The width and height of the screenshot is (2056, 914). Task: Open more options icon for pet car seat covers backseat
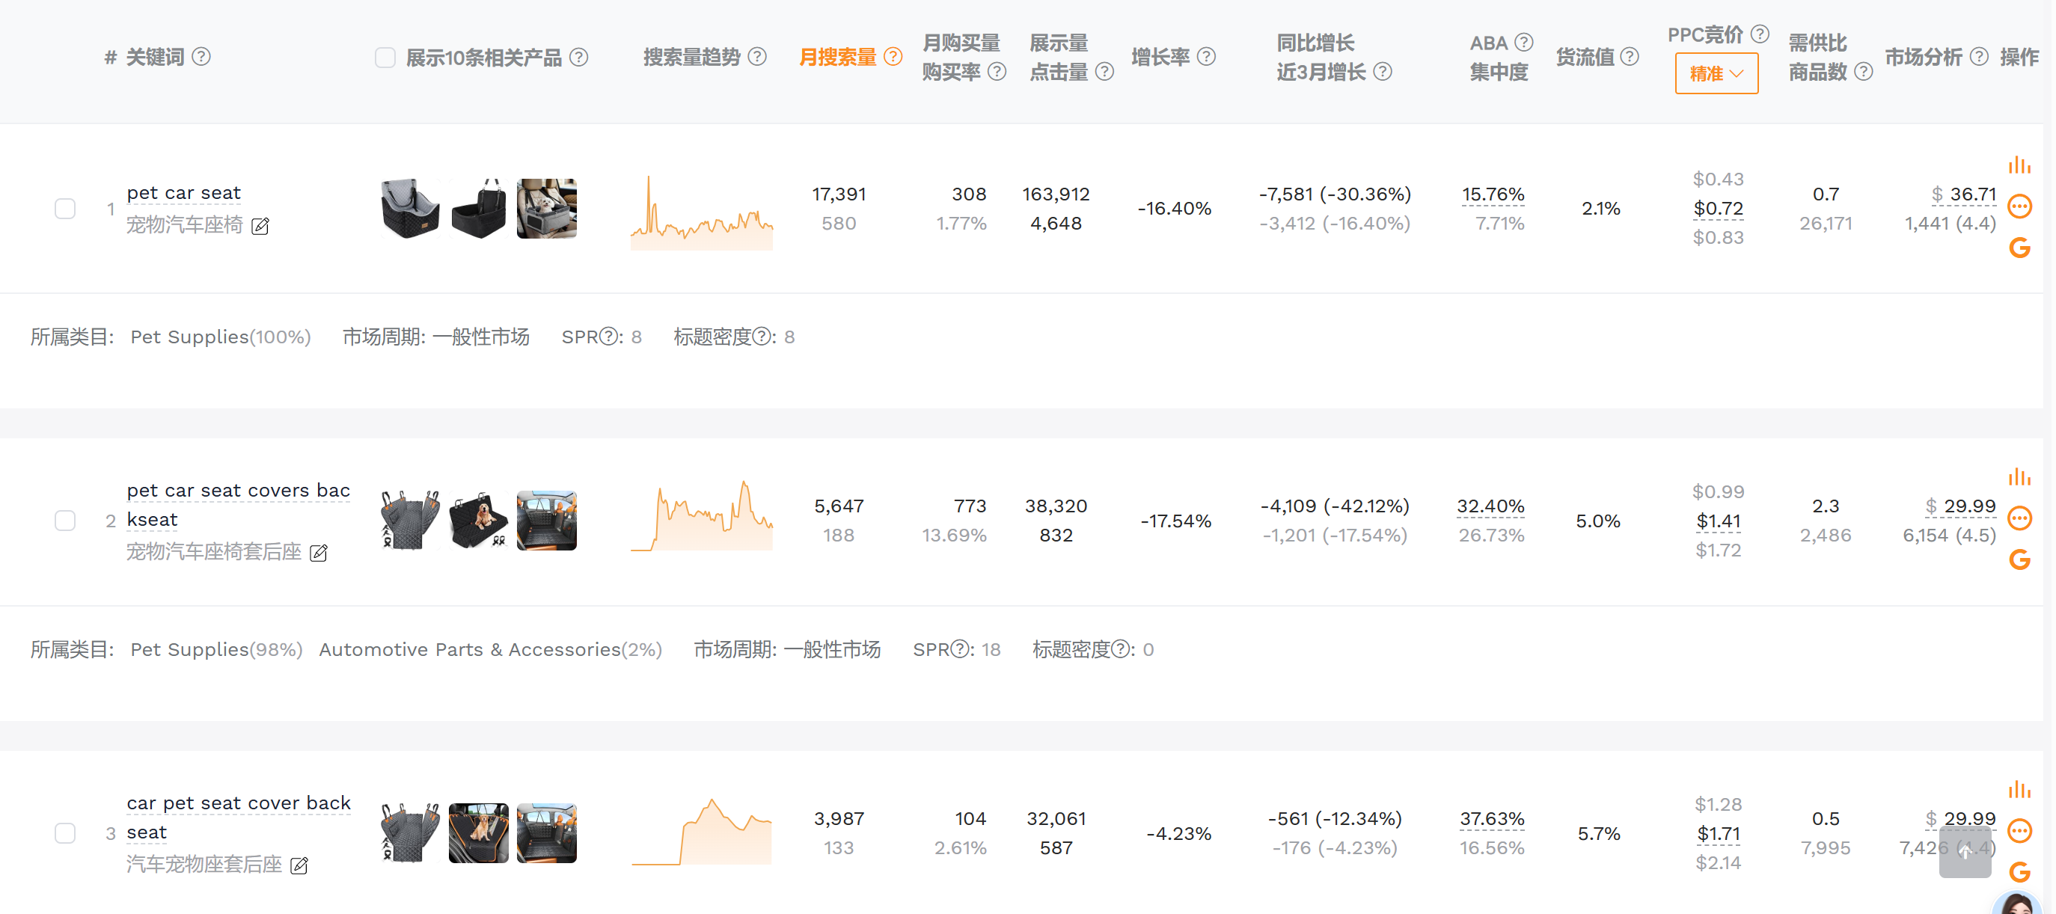pyautogui.click(x=2019, y=518)
